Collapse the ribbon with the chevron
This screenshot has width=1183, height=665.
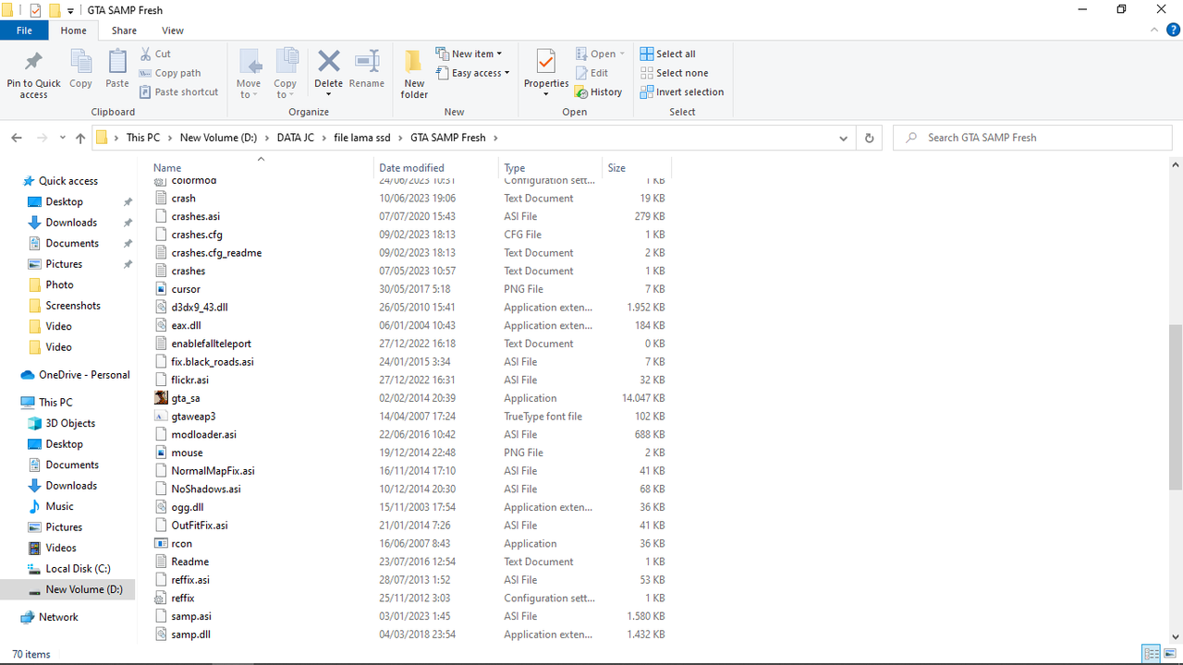pos(1153,30)
